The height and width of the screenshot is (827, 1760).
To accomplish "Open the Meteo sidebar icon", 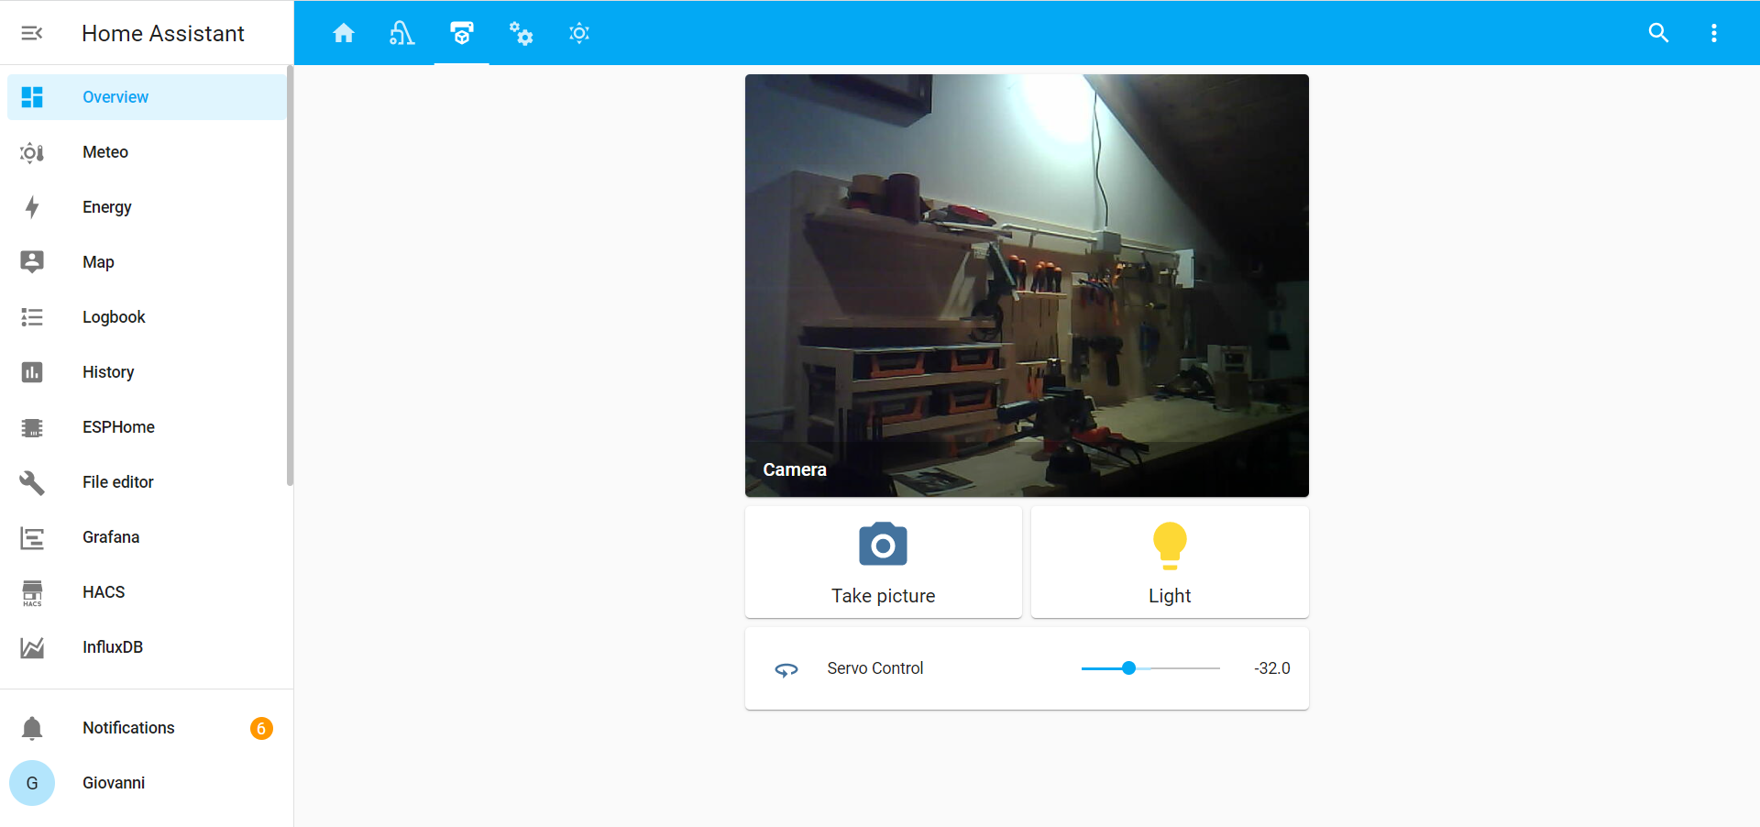I will pyautogui.click(x=32, y=152).
